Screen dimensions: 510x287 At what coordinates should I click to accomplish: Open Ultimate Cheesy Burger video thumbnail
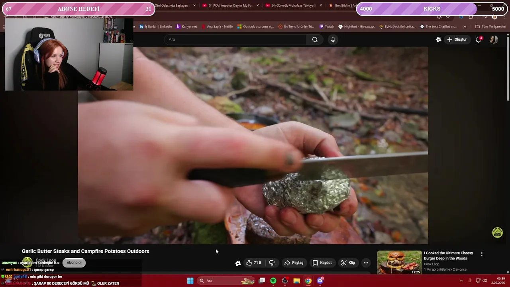tap(399, 262)
